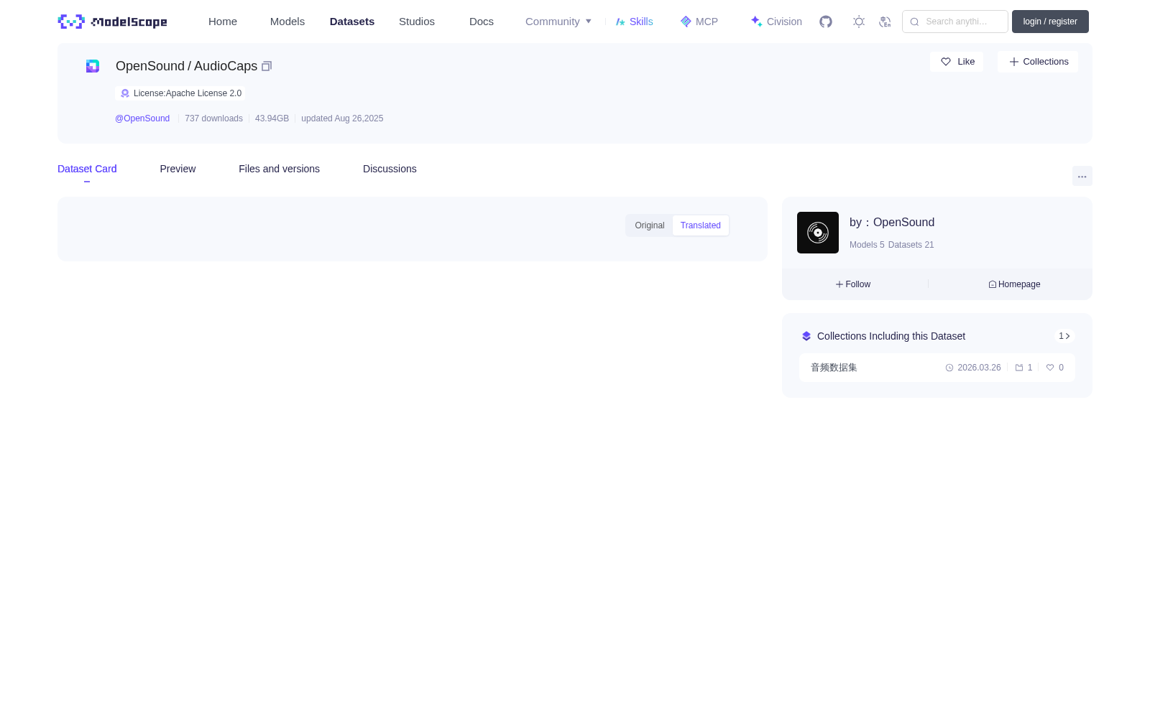Open the OpenSound Homepage
The width and height of the screenshot is (1150, 718).
point(1014,284)
